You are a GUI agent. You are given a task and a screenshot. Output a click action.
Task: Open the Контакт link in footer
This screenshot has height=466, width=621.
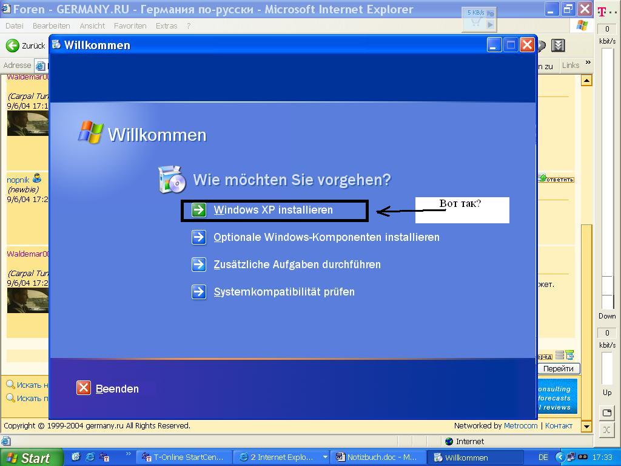(559, 425)
